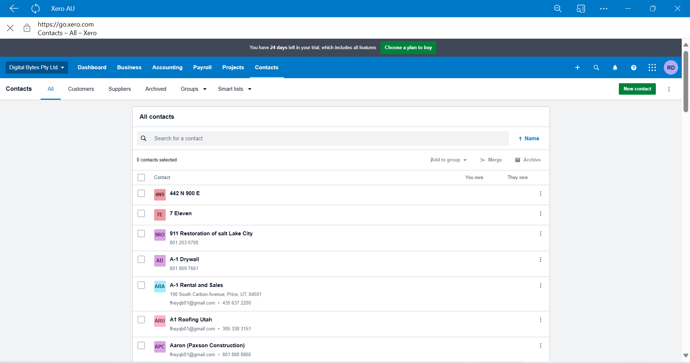Image resolution: width=690 pixels, height=363 pixels.
Task: Open the Business menu
Action: 129,67
